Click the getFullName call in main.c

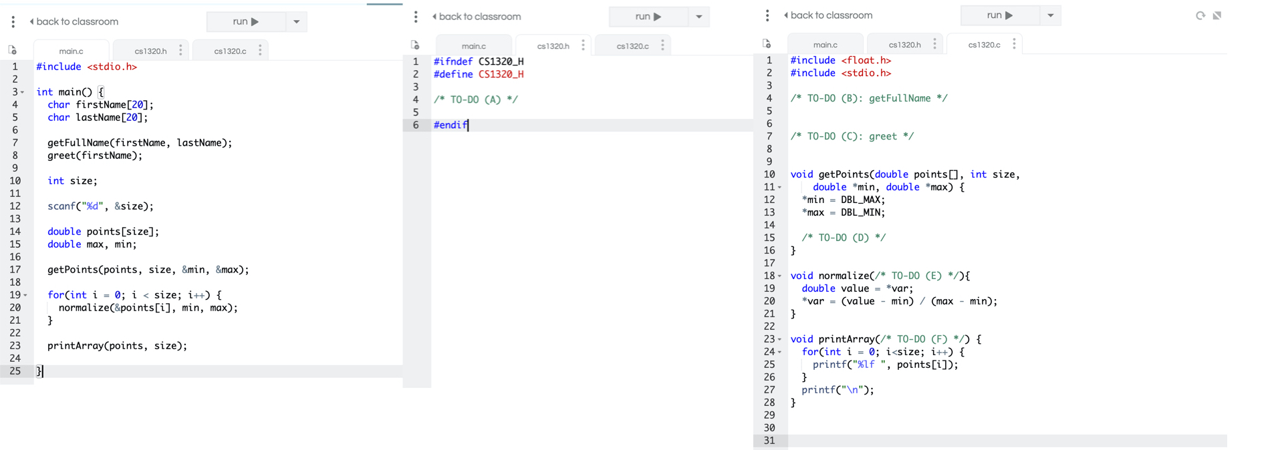(x=140, y=143)
